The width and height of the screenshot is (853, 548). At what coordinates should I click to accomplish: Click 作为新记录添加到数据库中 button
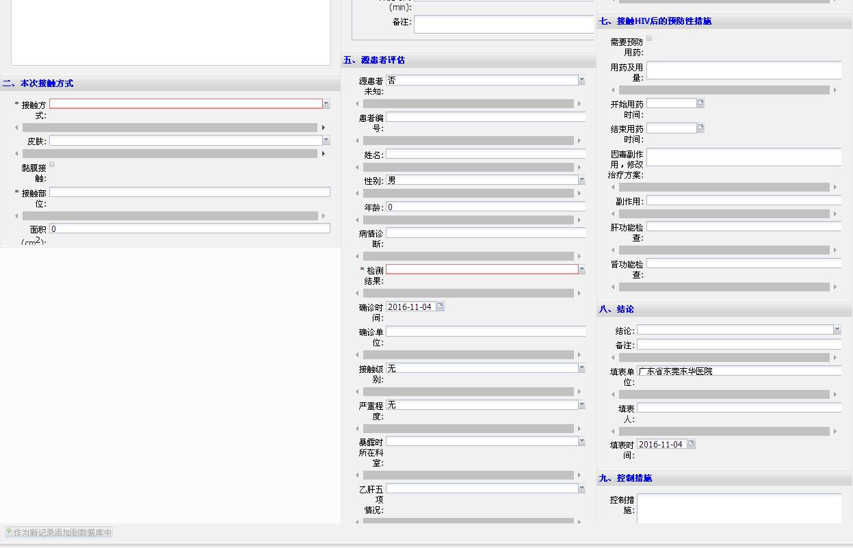[x=59, y=532]
